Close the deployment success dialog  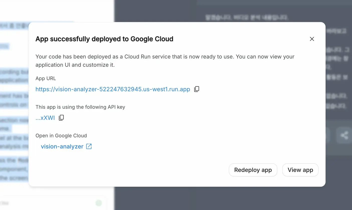pos(312,39)
